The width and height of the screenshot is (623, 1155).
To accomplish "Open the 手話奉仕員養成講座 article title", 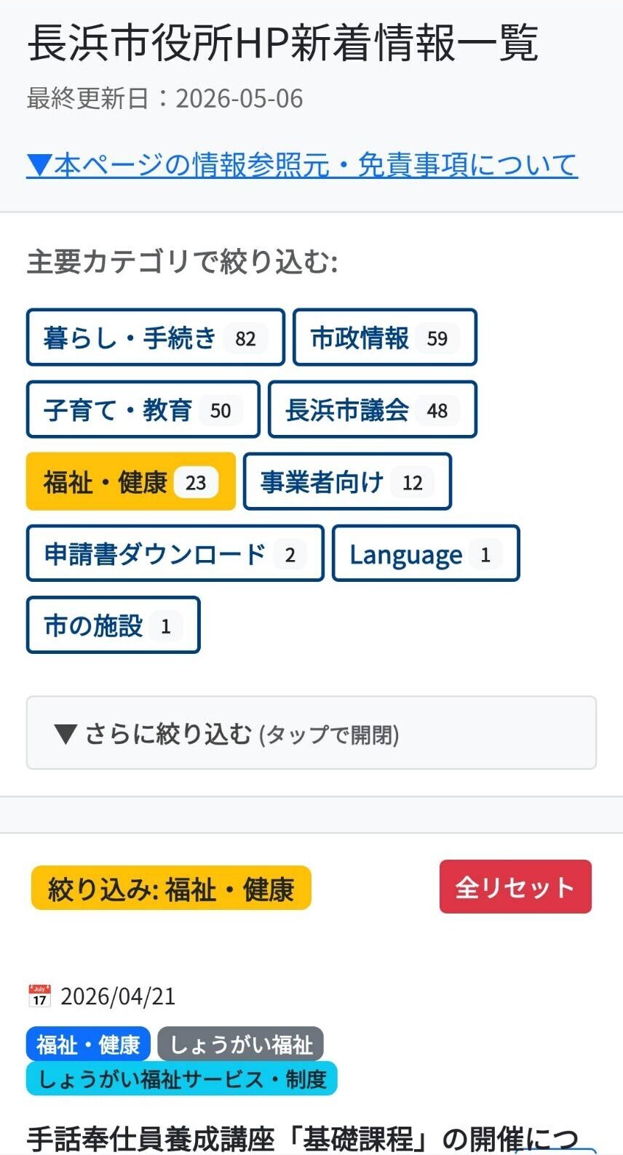I will [x=303, y=1138].
